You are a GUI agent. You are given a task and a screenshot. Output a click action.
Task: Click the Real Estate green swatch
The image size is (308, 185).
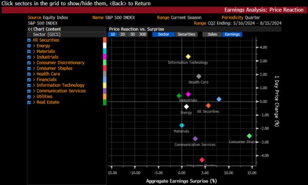(x=105, y=102)
